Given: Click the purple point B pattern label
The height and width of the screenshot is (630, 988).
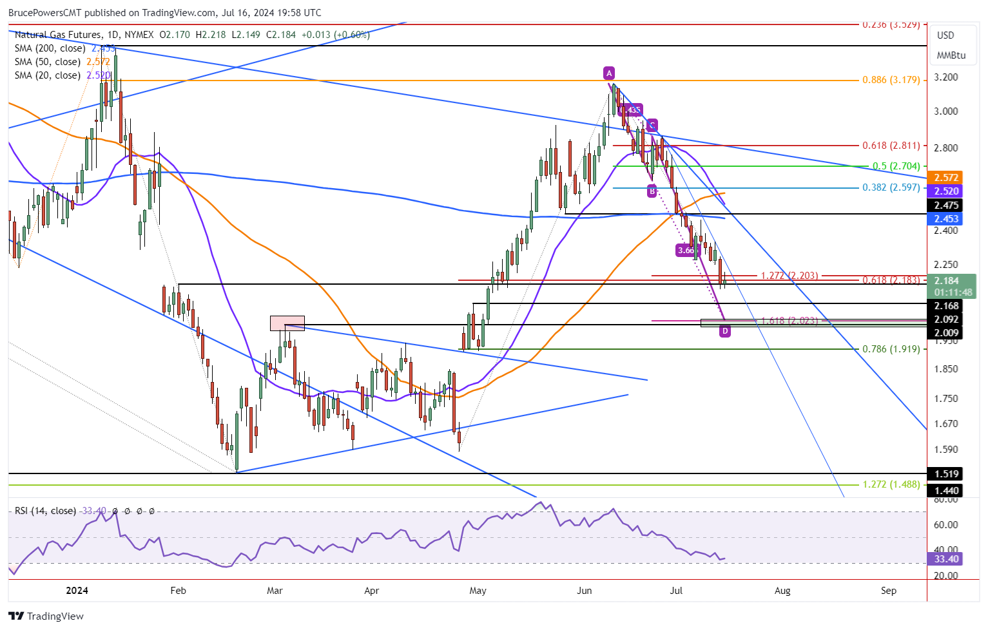Looking at the screenshot, I should tap(652, 191).
